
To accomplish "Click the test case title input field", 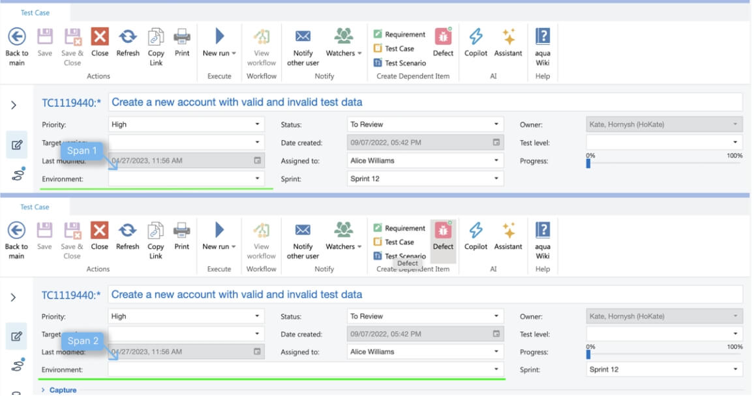I will [x=424, y=102].
